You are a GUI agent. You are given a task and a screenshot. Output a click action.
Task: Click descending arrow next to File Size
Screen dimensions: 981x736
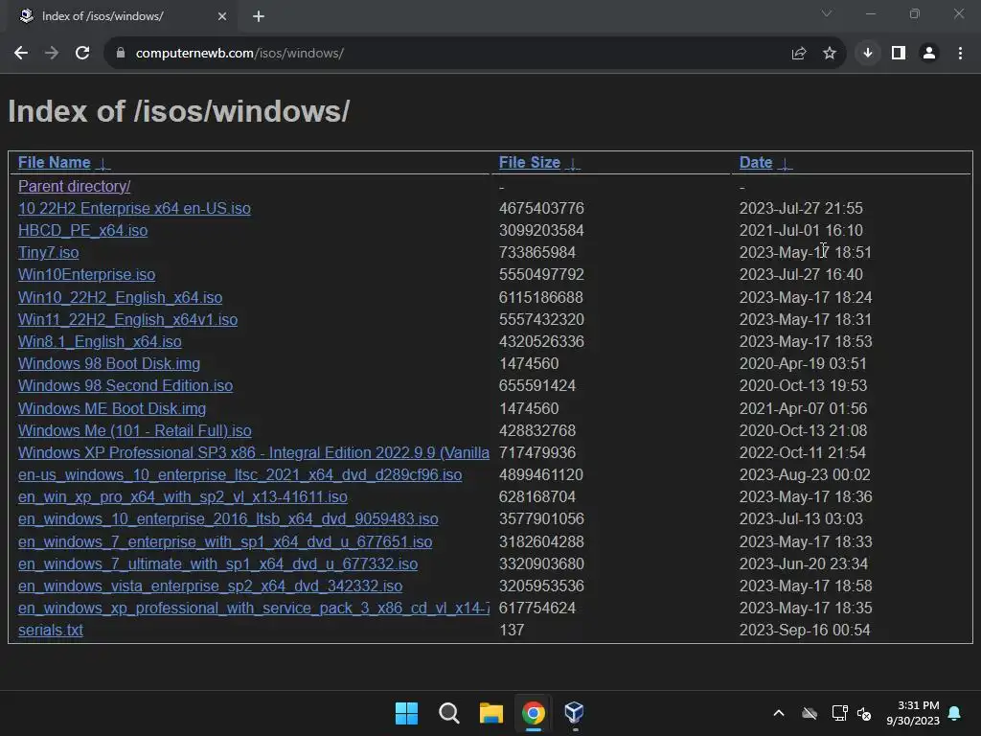[x=573, y=164]
